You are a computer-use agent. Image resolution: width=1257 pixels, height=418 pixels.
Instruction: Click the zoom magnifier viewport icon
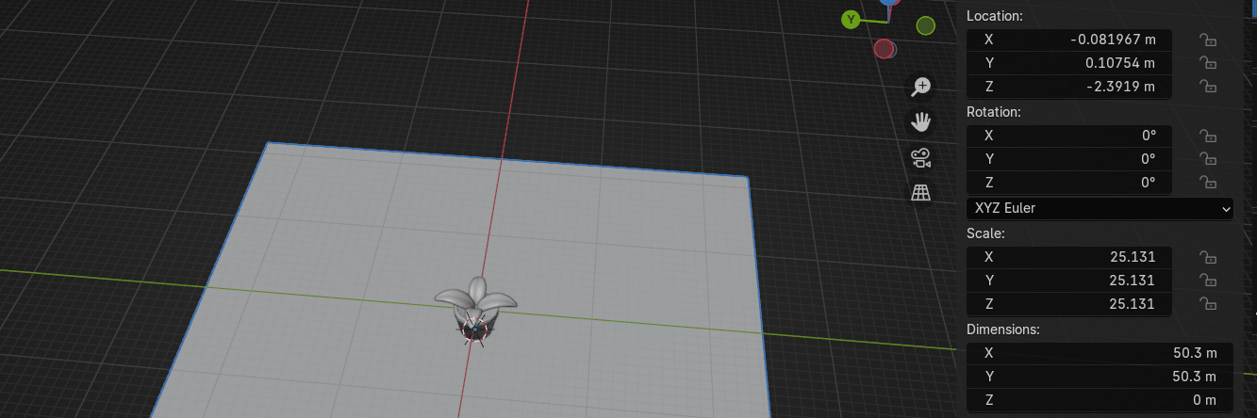(921, 88)
